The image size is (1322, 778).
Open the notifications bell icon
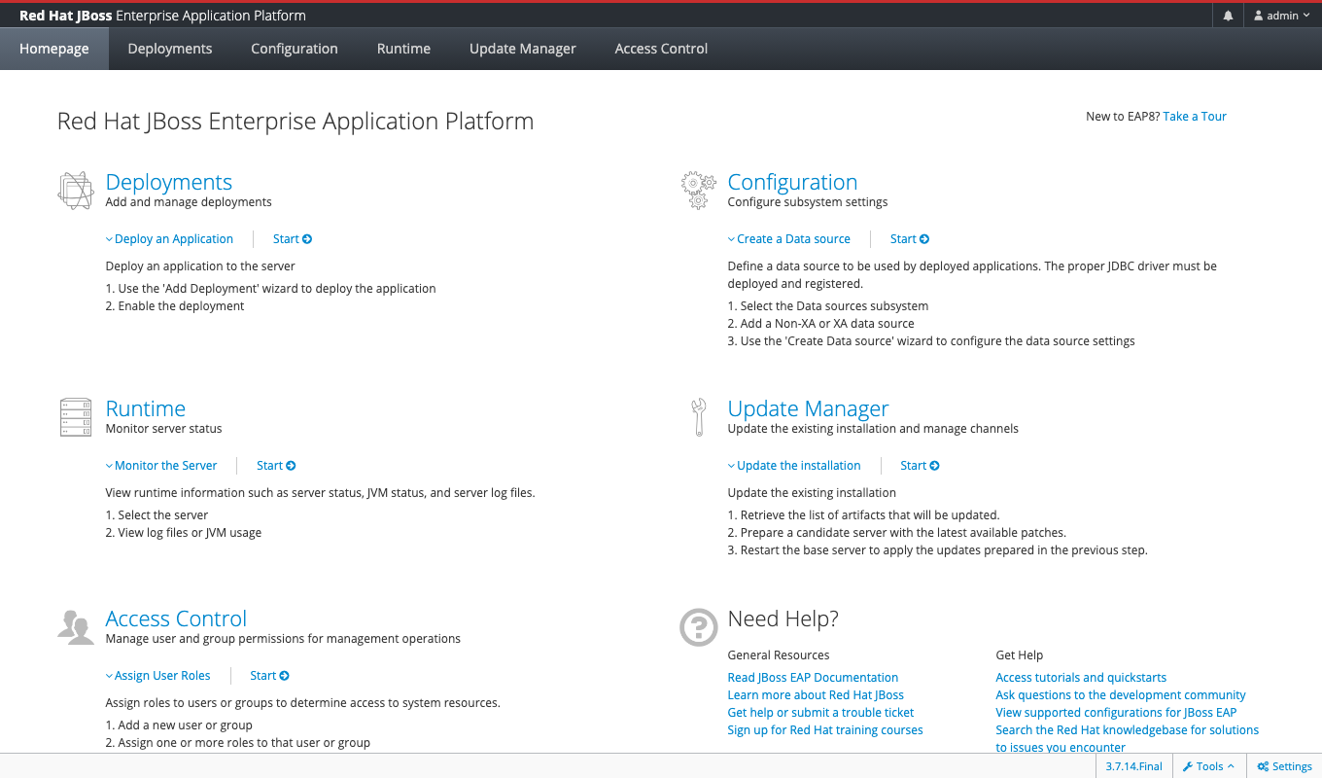pyautogui.click(x=1228, y=16)
